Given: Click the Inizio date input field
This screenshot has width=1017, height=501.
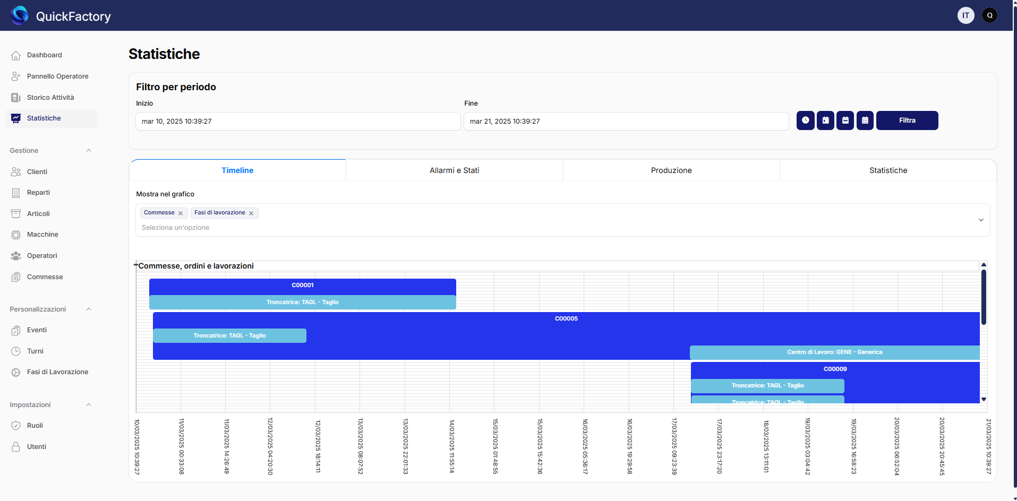Looking at the screenshot, I should pos(297,122).
